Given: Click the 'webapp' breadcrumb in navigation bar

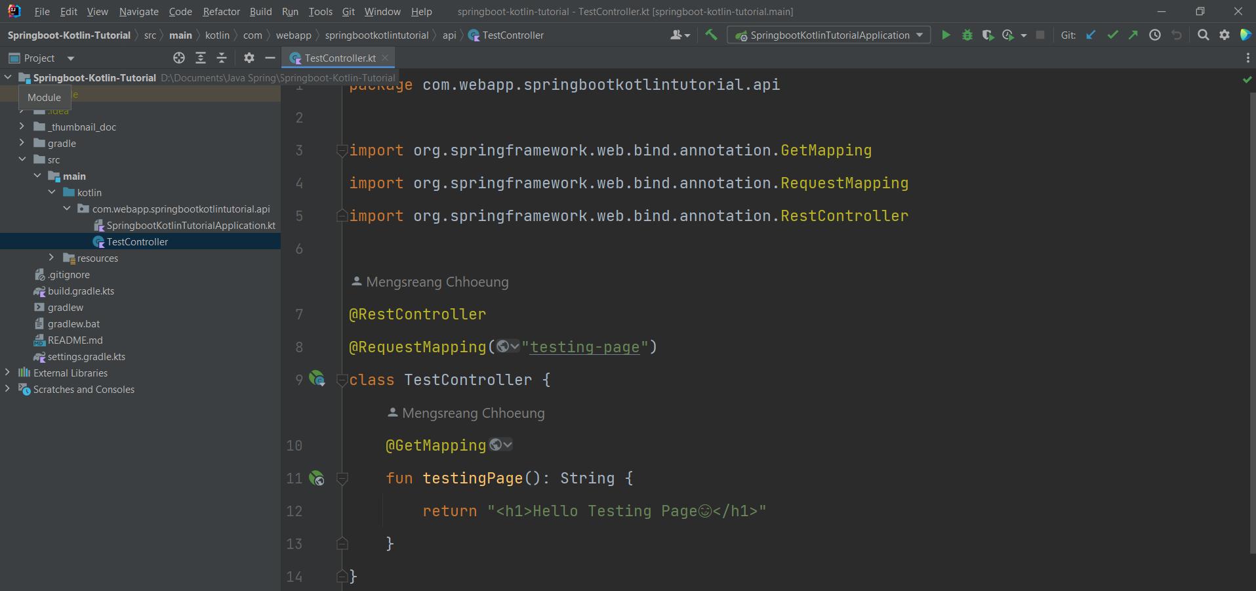Looking at the screenshot, I should tap(293, 35).
